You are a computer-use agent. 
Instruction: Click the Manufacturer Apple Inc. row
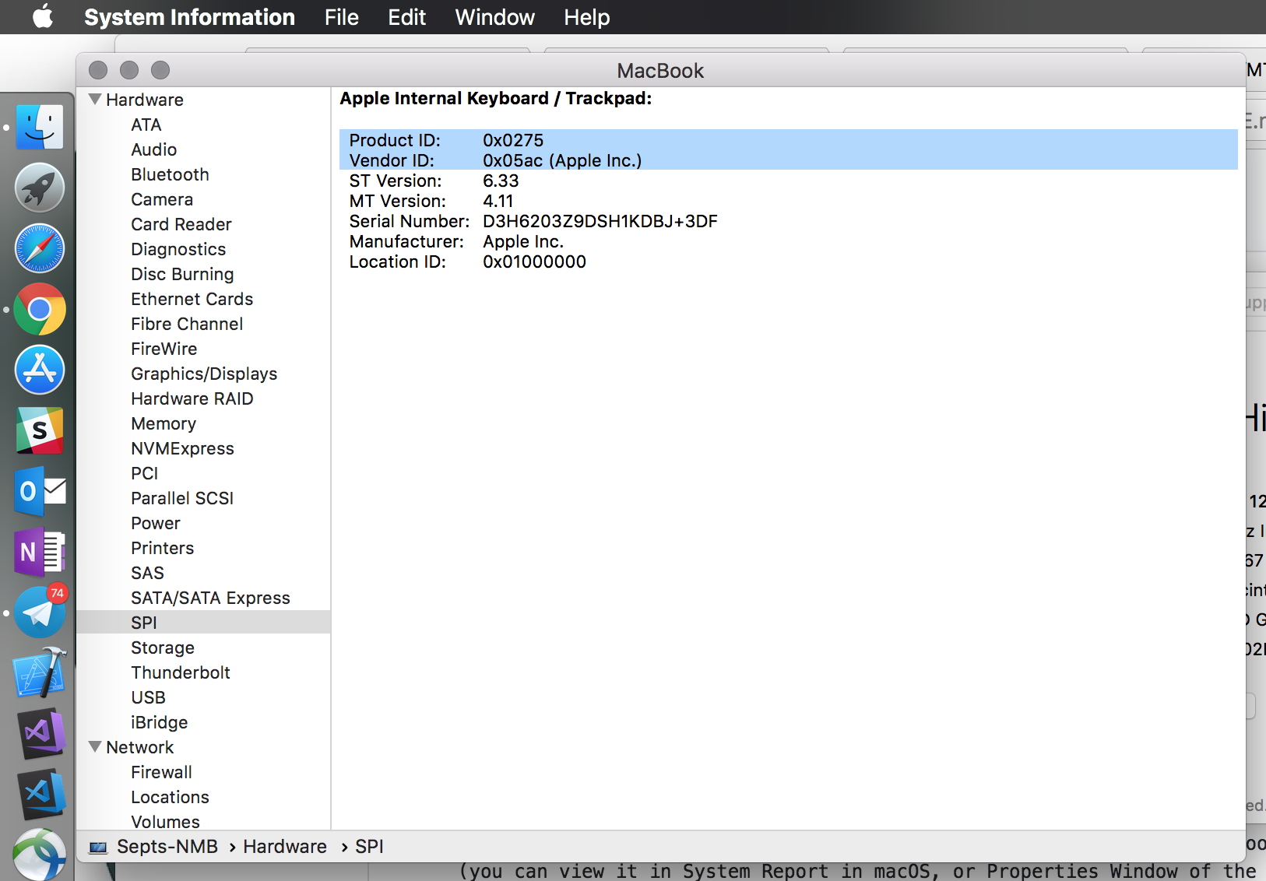(x=789, y=241)
